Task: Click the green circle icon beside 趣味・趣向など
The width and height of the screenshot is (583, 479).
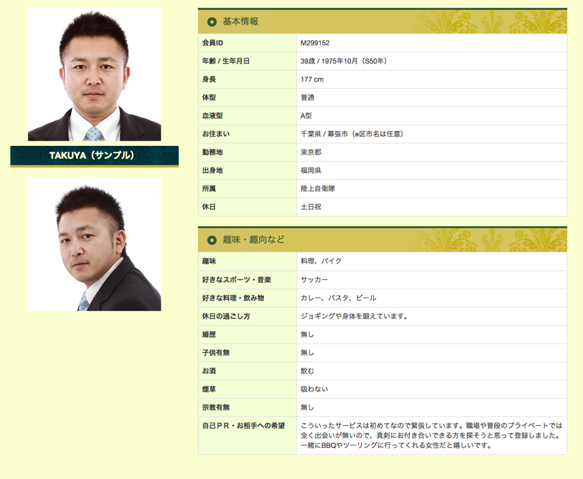Action: click(x=211, y=240)
